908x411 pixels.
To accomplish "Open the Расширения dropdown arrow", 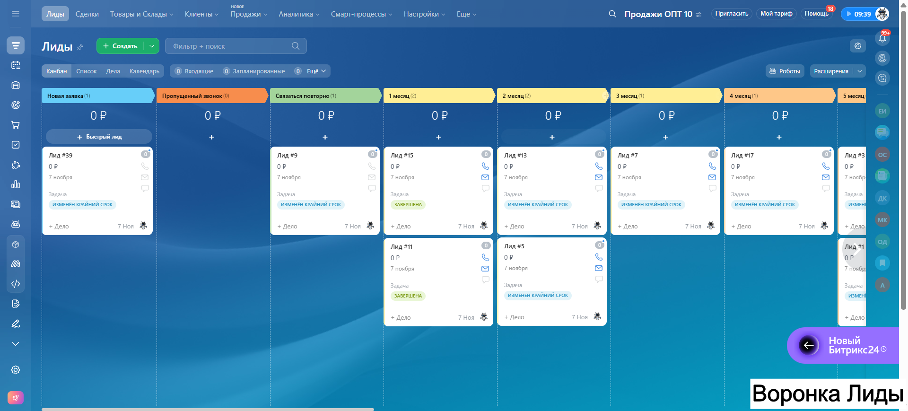I will (x=860, y=71).
